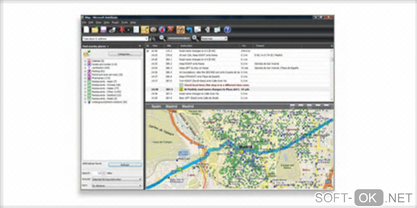This screenshot has width=417, height=208.
Task: Open the View menu
Action: point(99,22)
